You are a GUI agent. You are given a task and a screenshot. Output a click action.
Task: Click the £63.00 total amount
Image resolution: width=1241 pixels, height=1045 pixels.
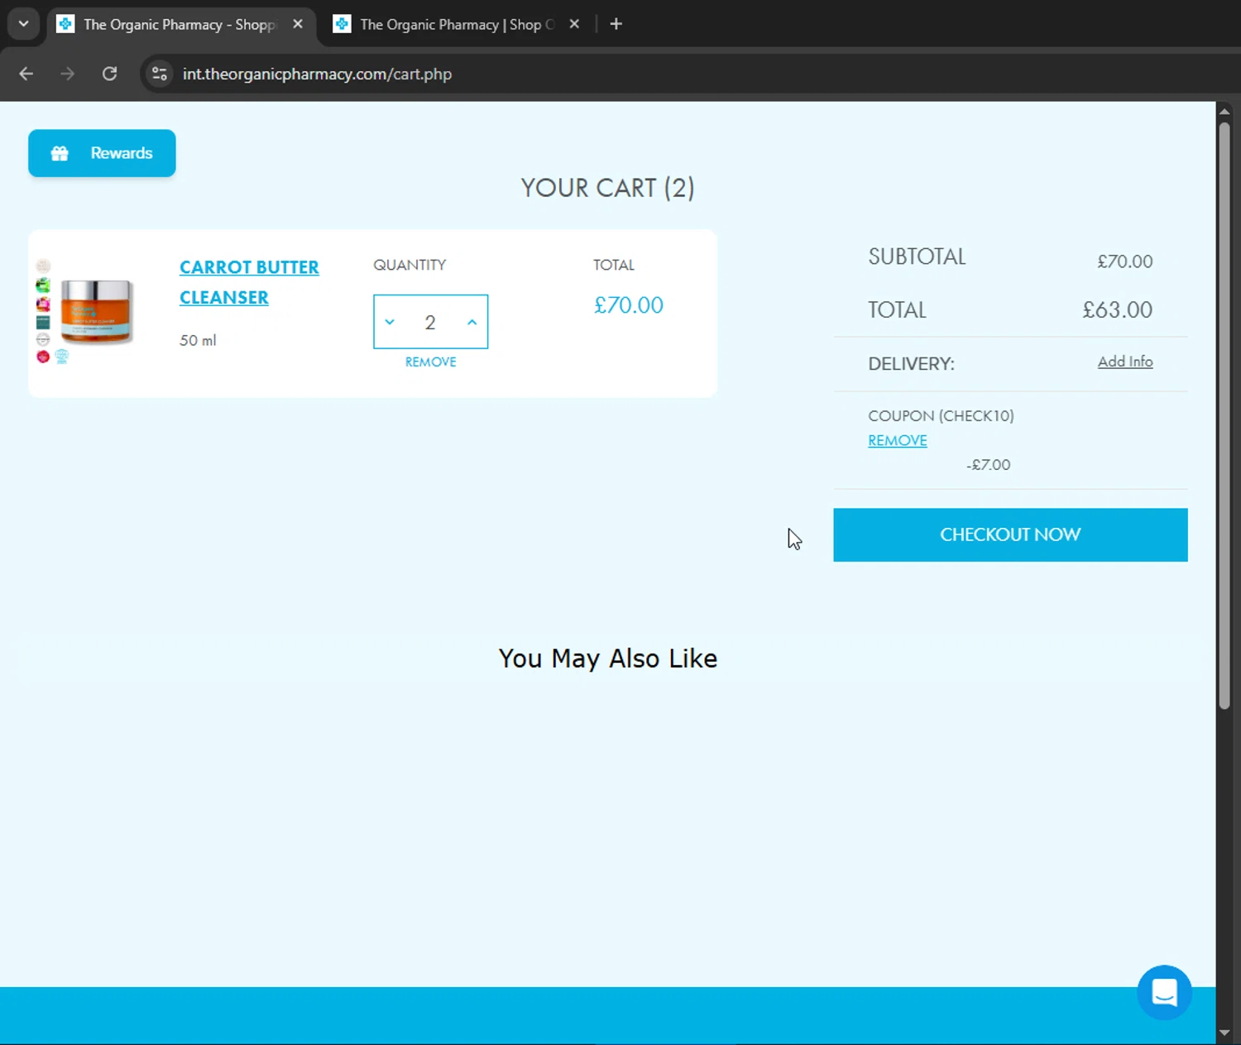(1118, 309)
